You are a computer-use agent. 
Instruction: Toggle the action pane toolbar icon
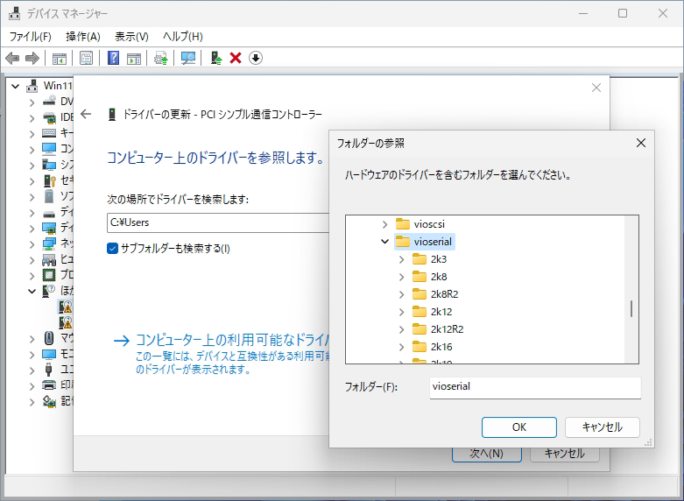[134, 58]
